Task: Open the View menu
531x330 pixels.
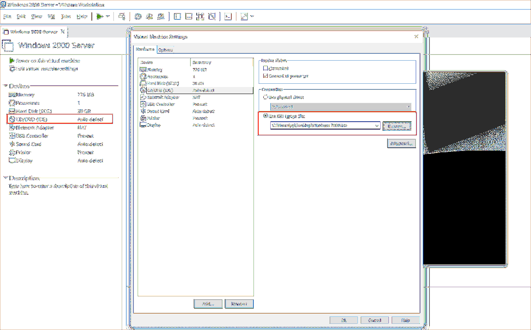Action: pos(37,16)
